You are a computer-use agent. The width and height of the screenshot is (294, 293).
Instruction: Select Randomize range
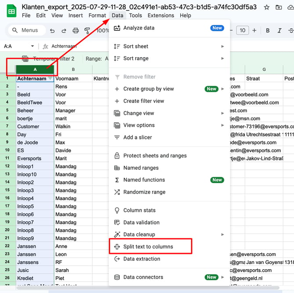pyautogui.click(x=169, y=192)
